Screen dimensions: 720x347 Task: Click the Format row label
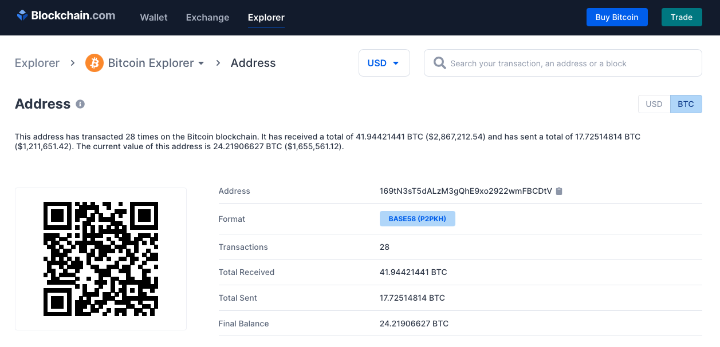click(x=232, y=219)
